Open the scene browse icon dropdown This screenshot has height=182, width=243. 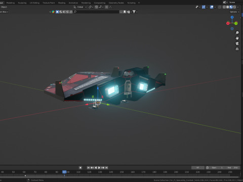(225, 2)
